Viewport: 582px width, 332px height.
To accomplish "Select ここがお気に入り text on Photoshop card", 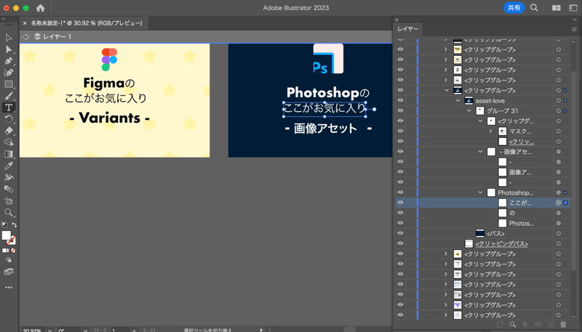I will tap(324, 108).
